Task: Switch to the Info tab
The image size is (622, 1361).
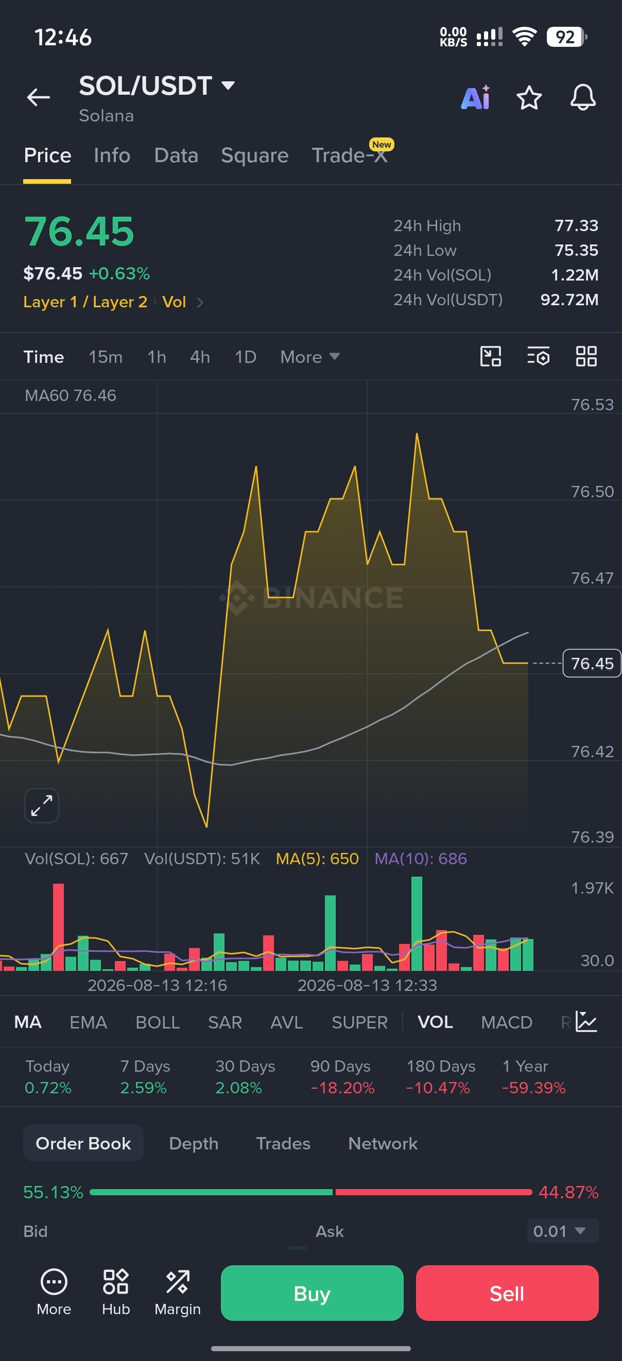Action: coord(112,155)
